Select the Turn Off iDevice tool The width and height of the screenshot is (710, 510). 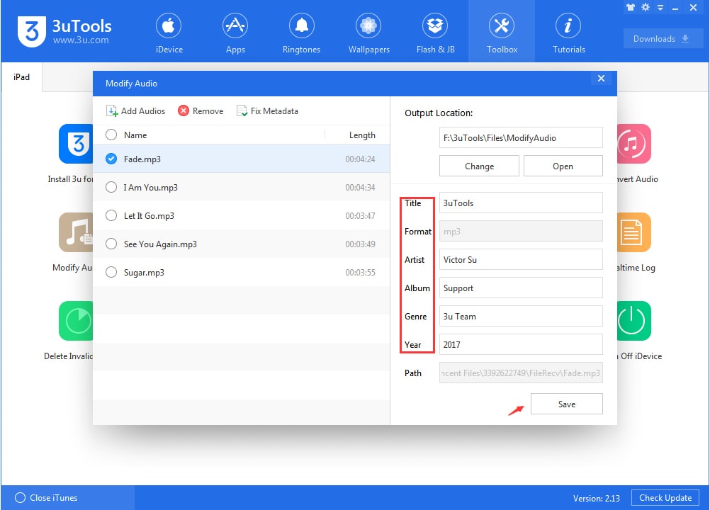(633, 321)
